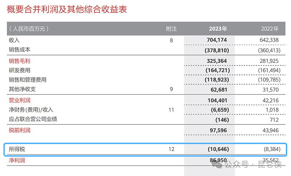Click the 2023年 column header

point(218,29)
